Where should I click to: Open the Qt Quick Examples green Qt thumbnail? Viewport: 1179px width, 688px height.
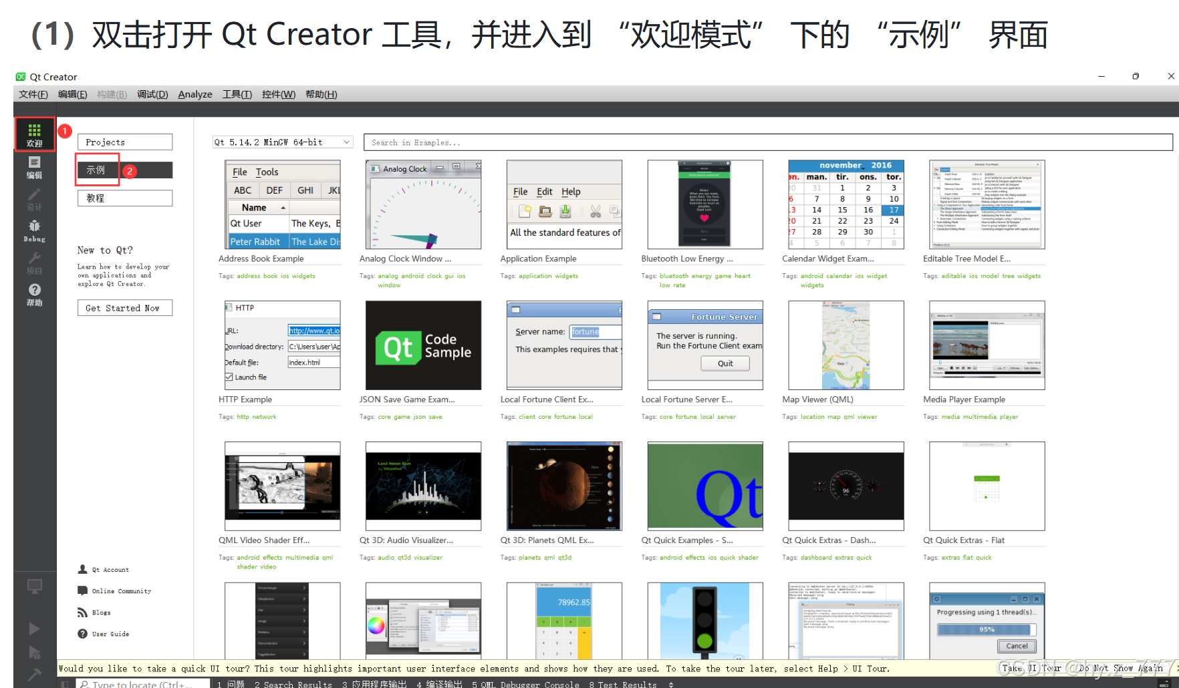[706, 486]
